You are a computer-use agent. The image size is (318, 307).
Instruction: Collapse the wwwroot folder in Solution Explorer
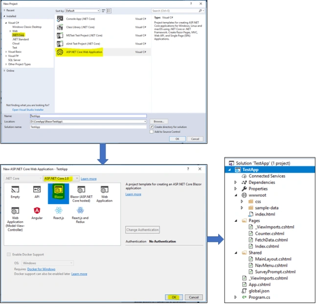click(x=236, y=195)
